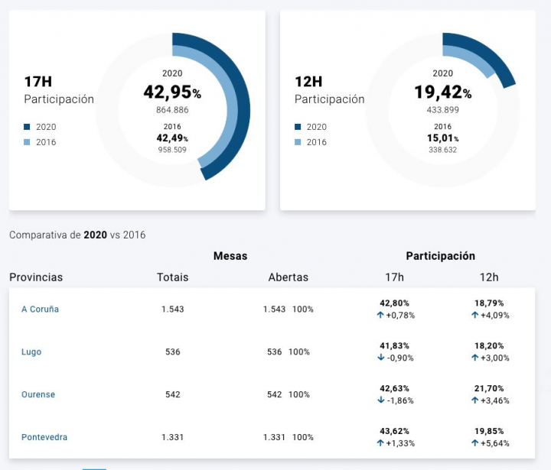The height and width of the screenshot is (470, 551).
Task: Go to the Pontevedra province link
Action: (44, 438)
